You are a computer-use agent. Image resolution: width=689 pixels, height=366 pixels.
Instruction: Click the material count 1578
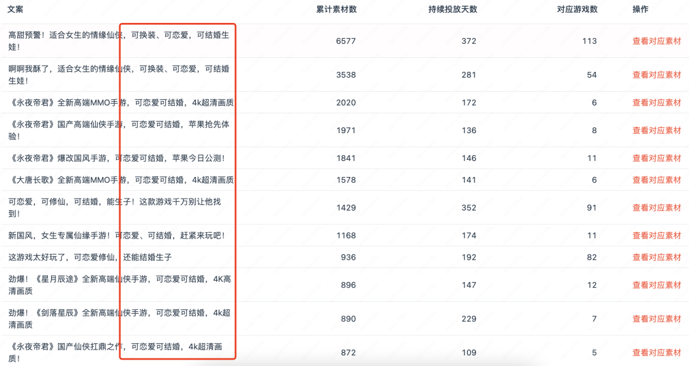[x=346, y=180]
